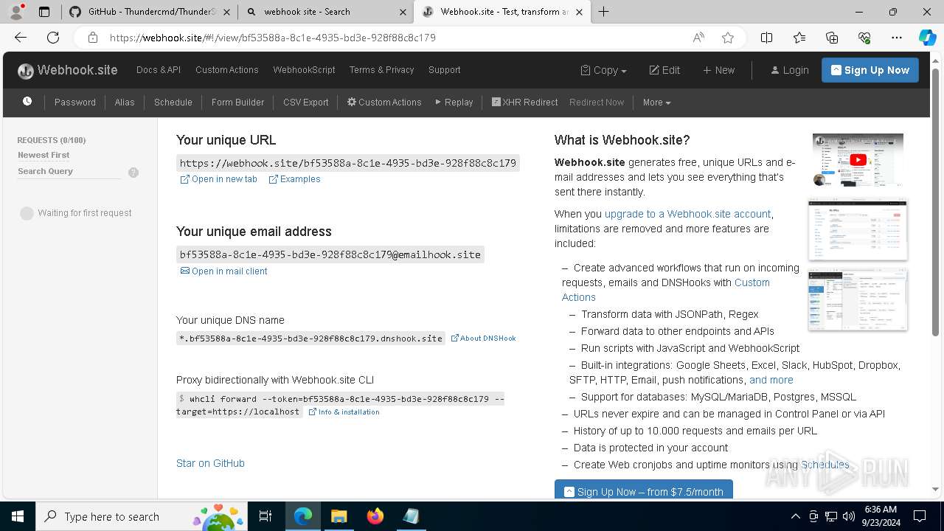This screenshot has width=944, height=531.
Task: Open tab actions menu icon
Action: tap(44, 12)
